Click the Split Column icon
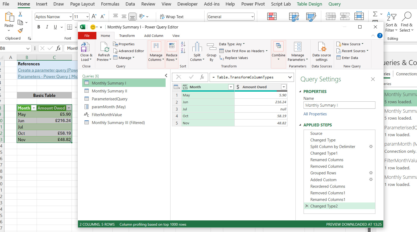 (197, 47)
